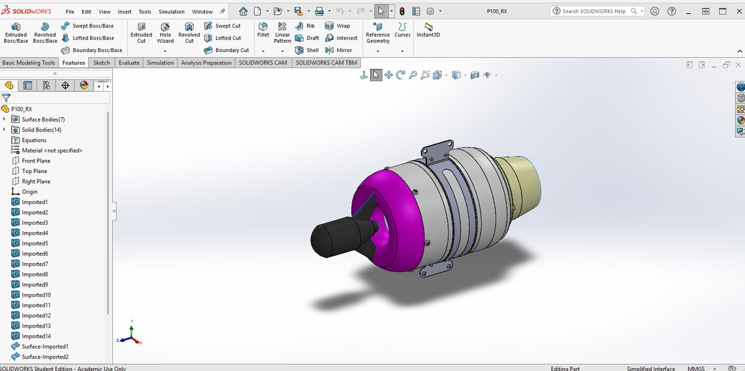Click the ConfigurationManager tab icon
Screen dimensions: 745x371
click(47, 86)
